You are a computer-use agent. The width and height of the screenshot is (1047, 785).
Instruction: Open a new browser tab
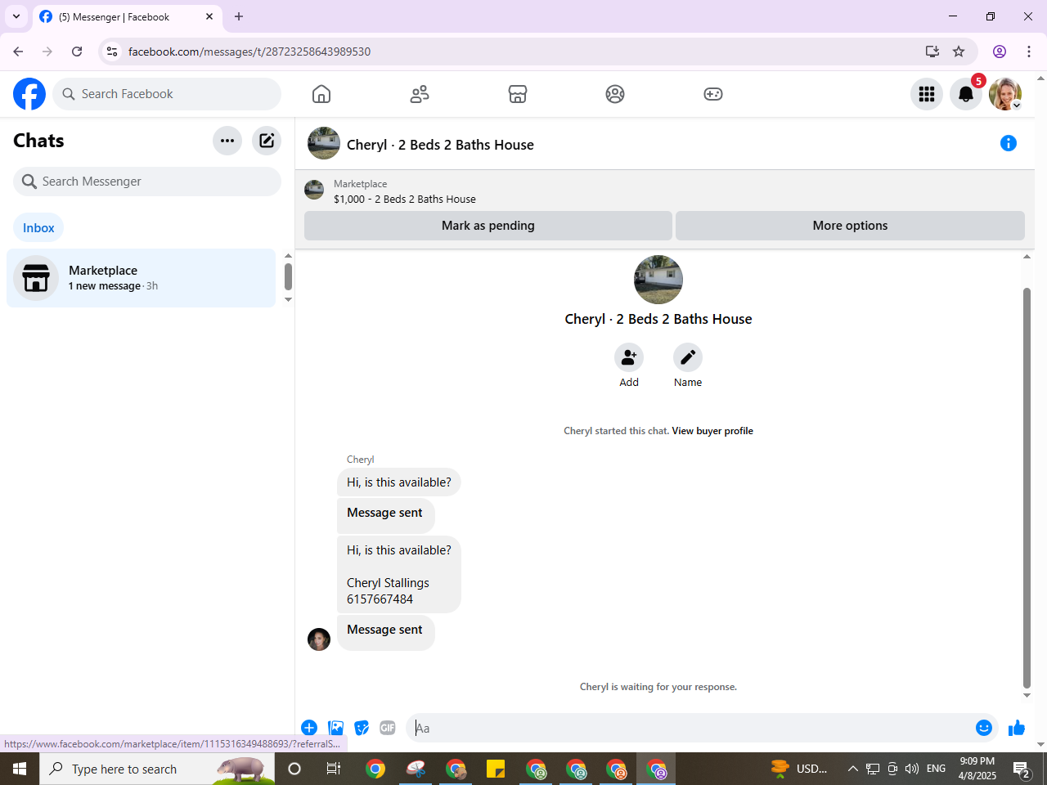239,16
